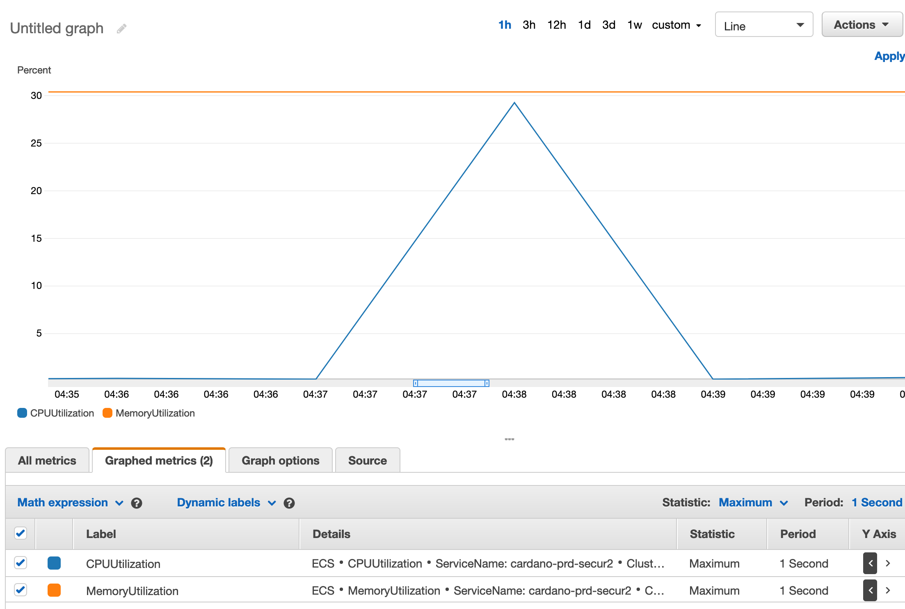This screenshot has height=609, width=905.
Task: Move MemoryUtilization to right Y axis
Action: 887,591
